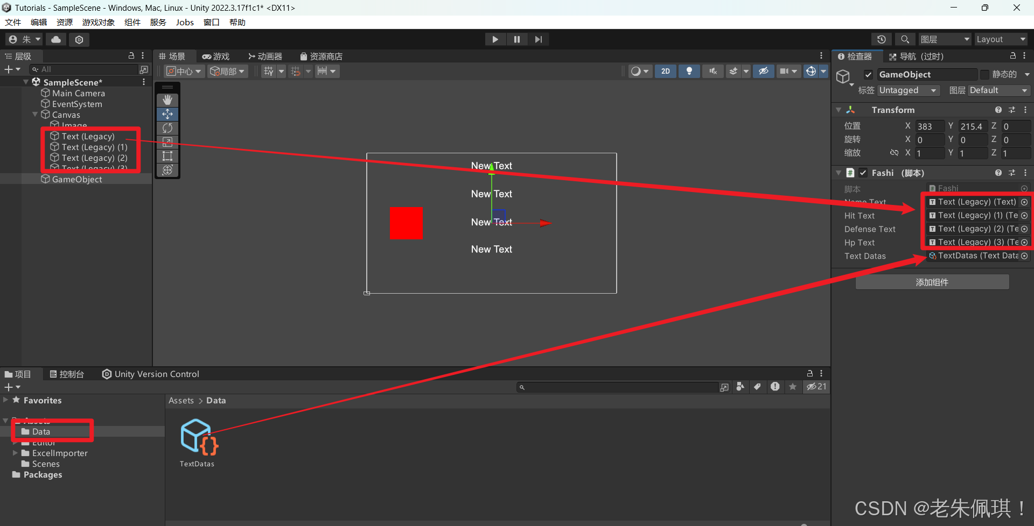The height and width of the screenshot is (526, 1034).
Task: Open Fashi component preset icon
Action: [1012, 173]
